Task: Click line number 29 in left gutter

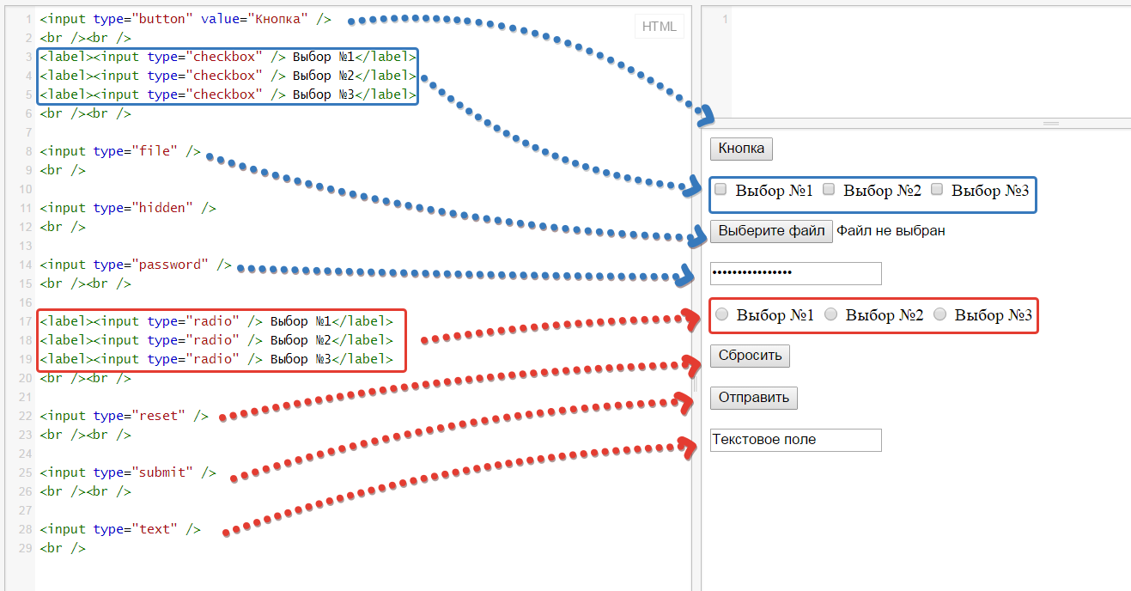Action: pos(25,548)
